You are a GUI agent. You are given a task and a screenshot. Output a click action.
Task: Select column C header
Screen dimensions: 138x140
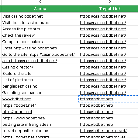point(40,2)
